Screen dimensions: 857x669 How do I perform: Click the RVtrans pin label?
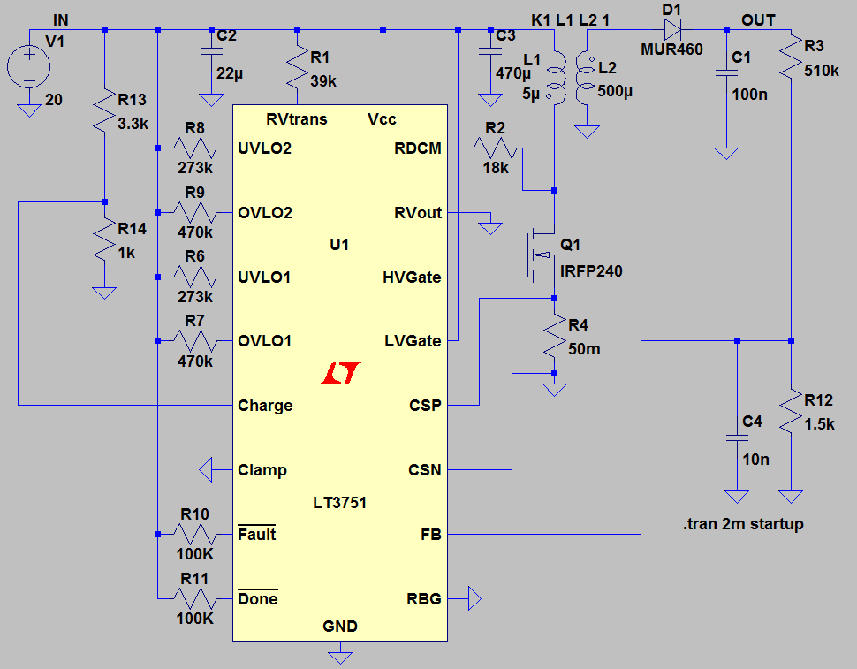[x=296, y=119]
